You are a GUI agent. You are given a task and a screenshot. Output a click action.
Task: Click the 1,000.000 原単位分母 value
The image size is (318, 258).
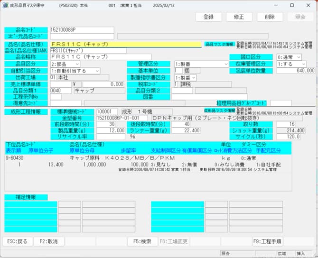(x=94, y=165)
